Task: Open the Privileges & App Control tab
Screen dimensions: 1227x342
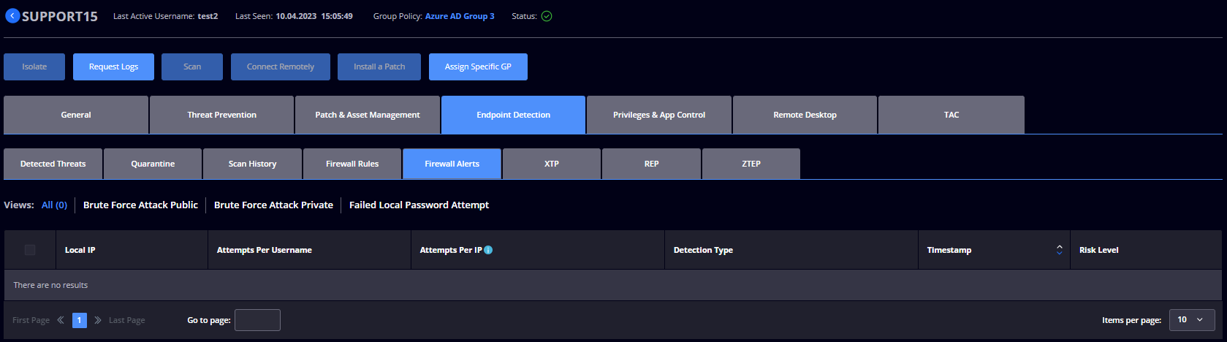Action: coord(659,115)
